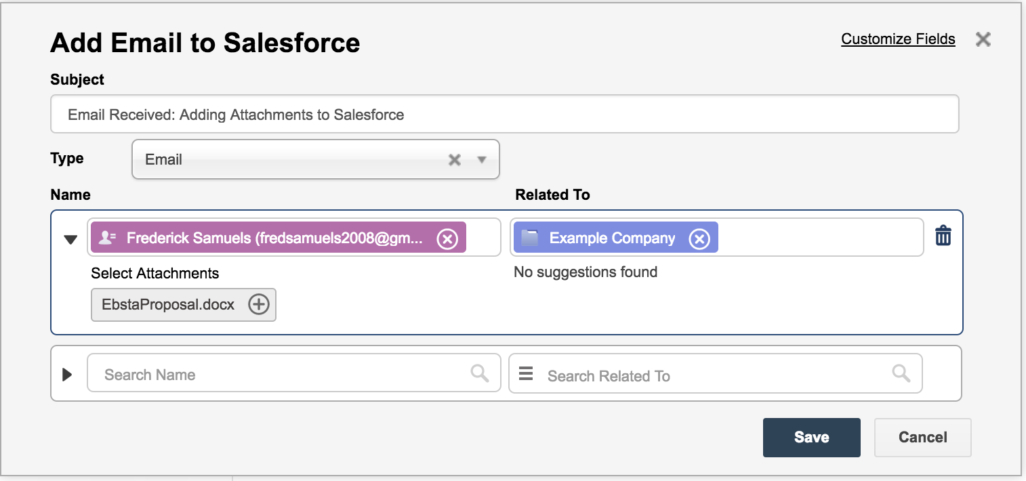Close the Add Email to Salesforce dialog

coord(983,39)
